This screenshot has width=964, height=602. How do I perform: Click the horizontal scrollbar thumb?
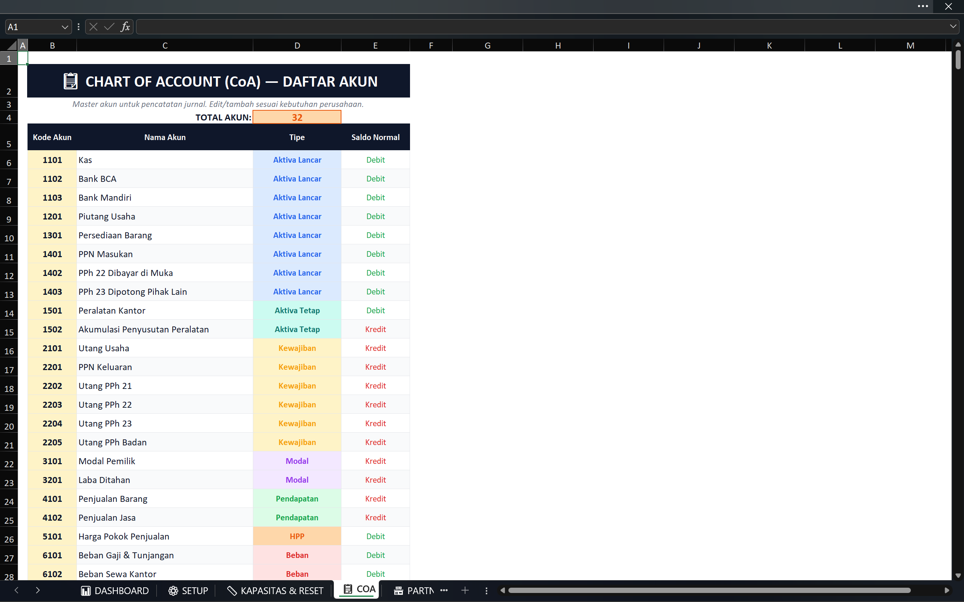[710, 590]
